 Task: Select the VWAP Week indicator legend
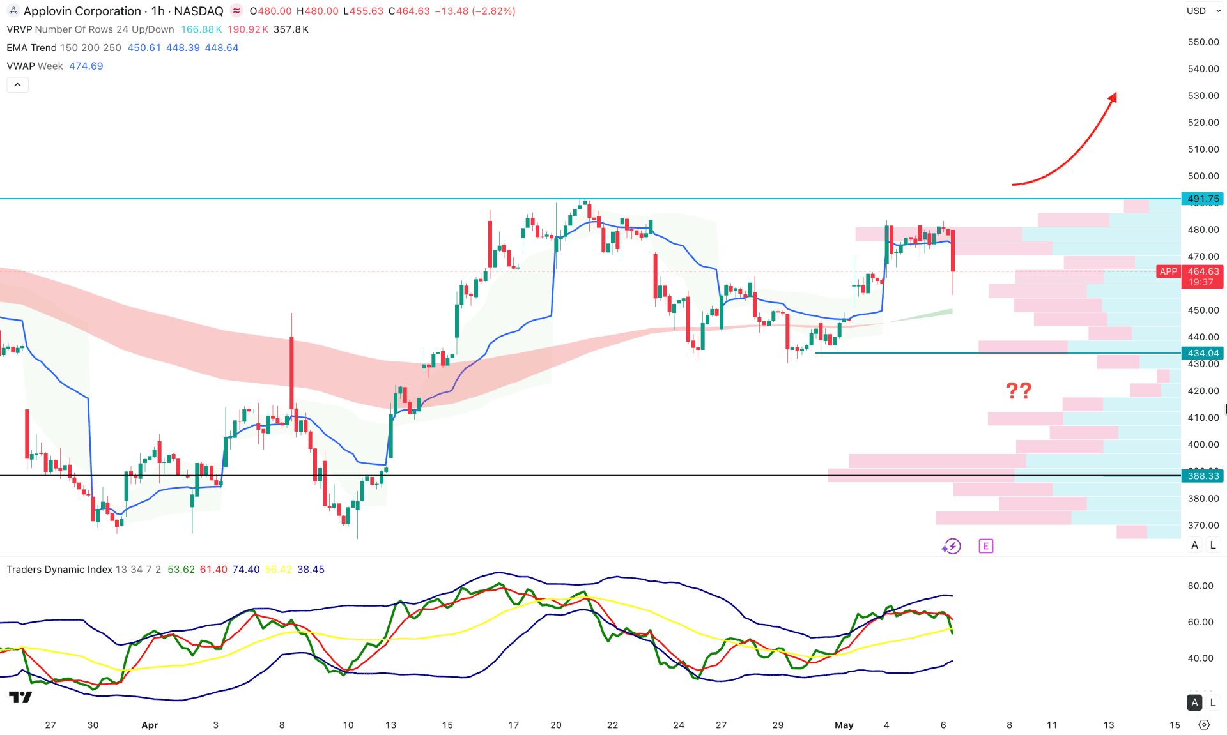35,66
